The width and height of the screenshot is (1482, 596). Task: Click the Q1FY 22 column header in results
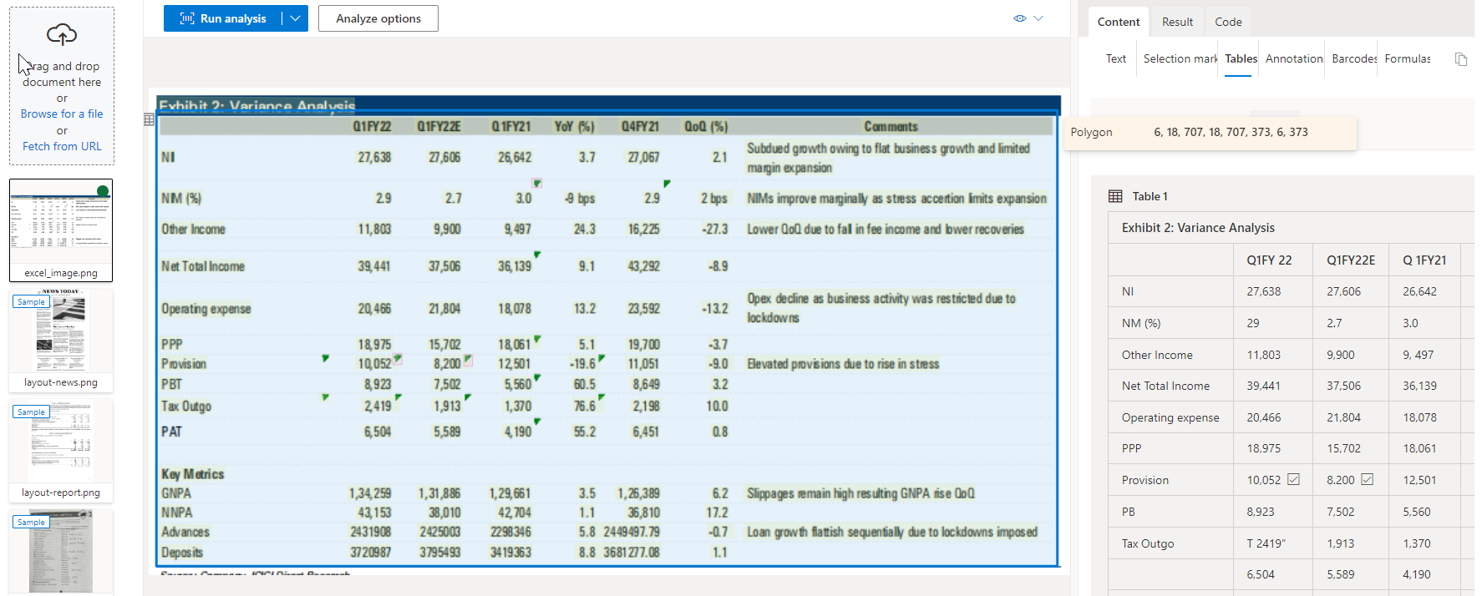pyautogui.click(x=1269, y=260)
